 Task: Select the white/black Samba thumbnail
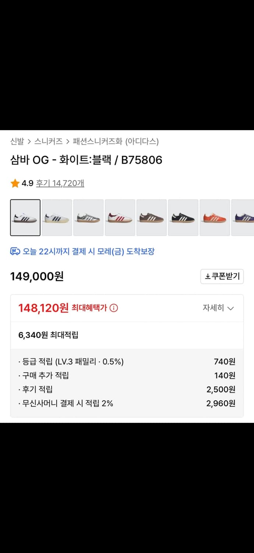pos(25,218)
